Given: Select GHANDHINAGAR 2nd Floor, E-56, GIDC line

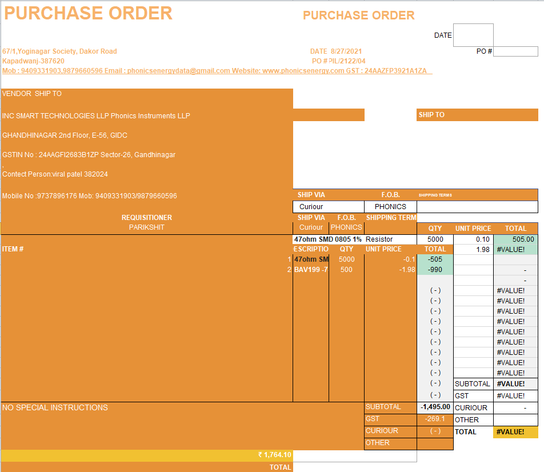Looking at the screenshot, I should tap(65, 135).
